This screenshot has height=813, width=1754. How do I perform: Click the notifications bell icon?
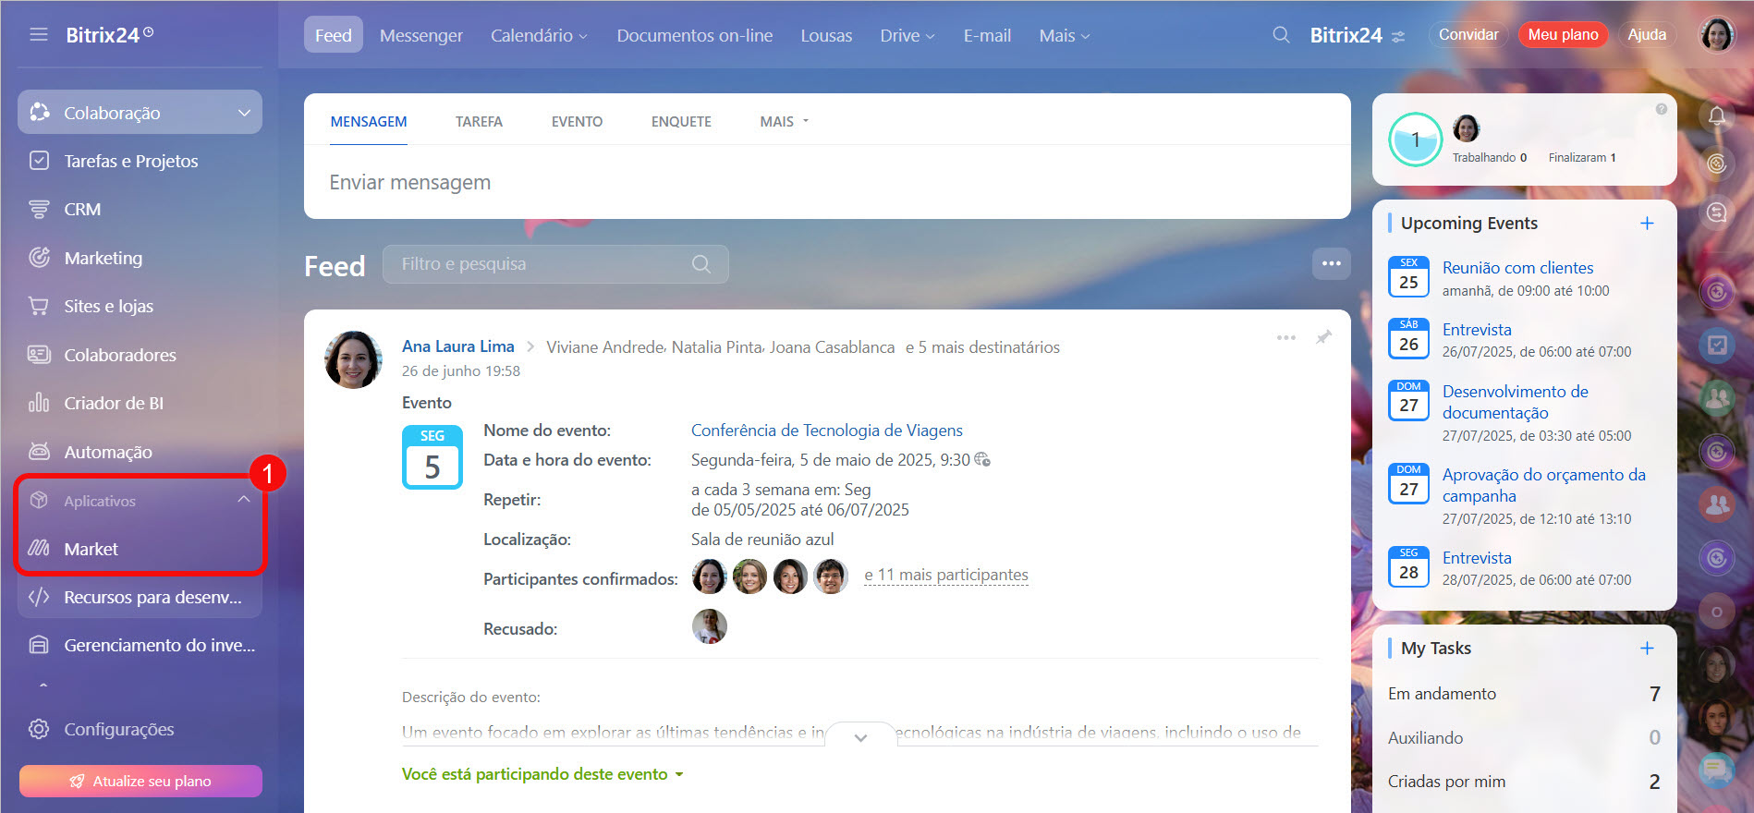(1716, 116)
